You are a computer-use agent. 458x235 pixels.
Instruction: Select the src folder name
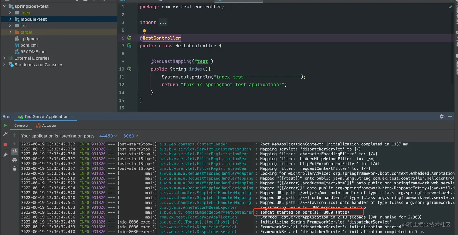click(x=23, y=26)
